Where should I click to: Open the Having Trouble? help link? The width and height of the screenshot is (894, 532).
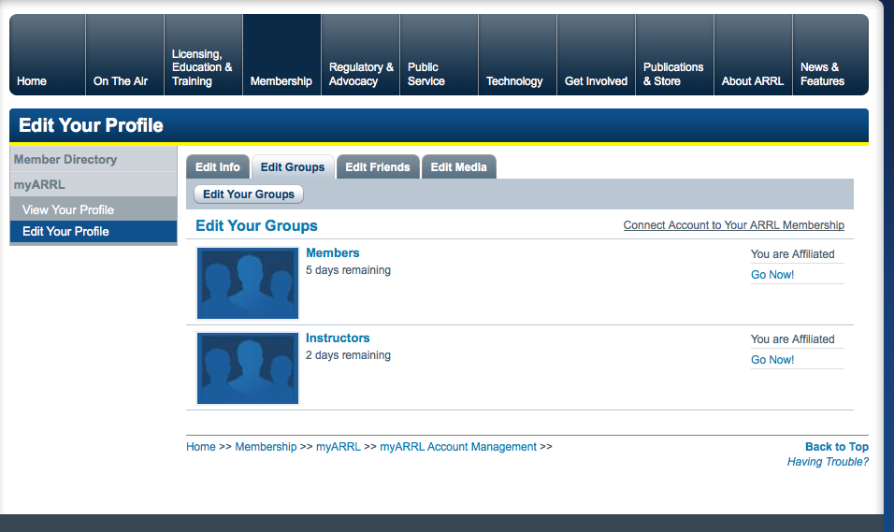pyautogui.click(x=828, y=461)
